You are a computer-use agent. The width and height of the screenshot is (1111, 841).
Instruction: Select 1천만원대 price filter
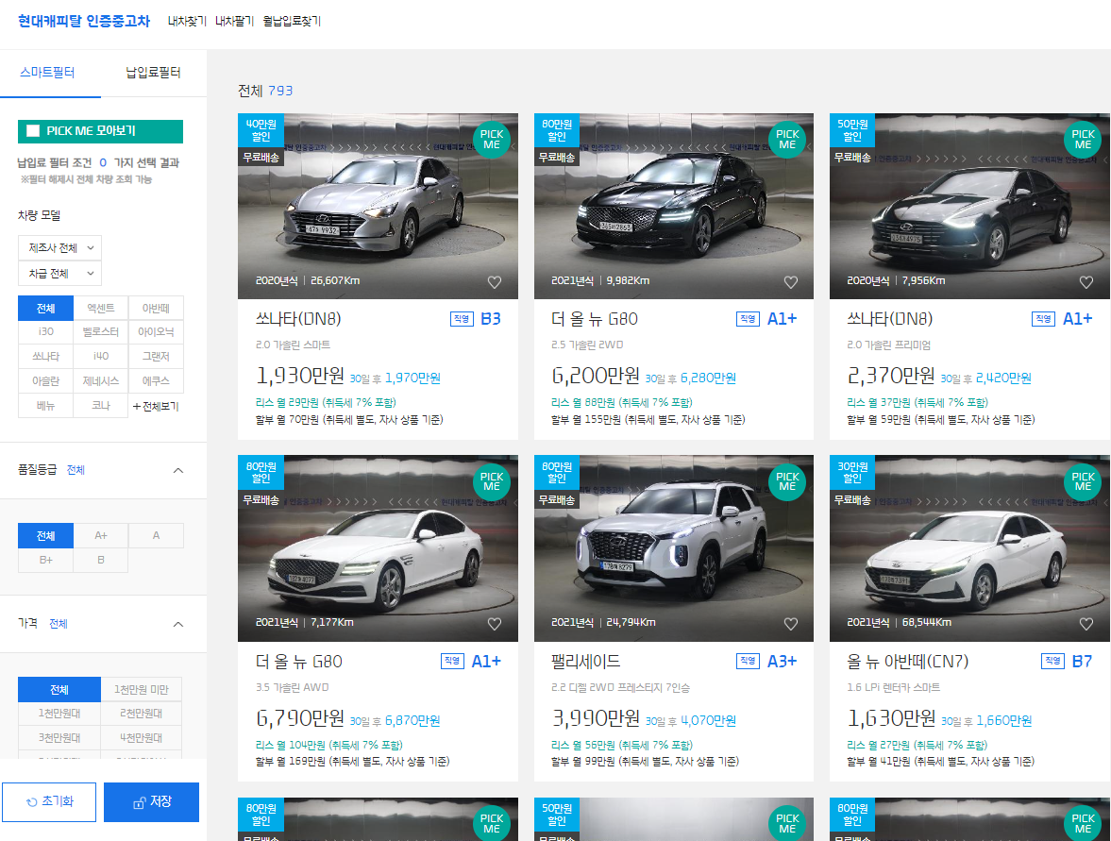(59, 714)
